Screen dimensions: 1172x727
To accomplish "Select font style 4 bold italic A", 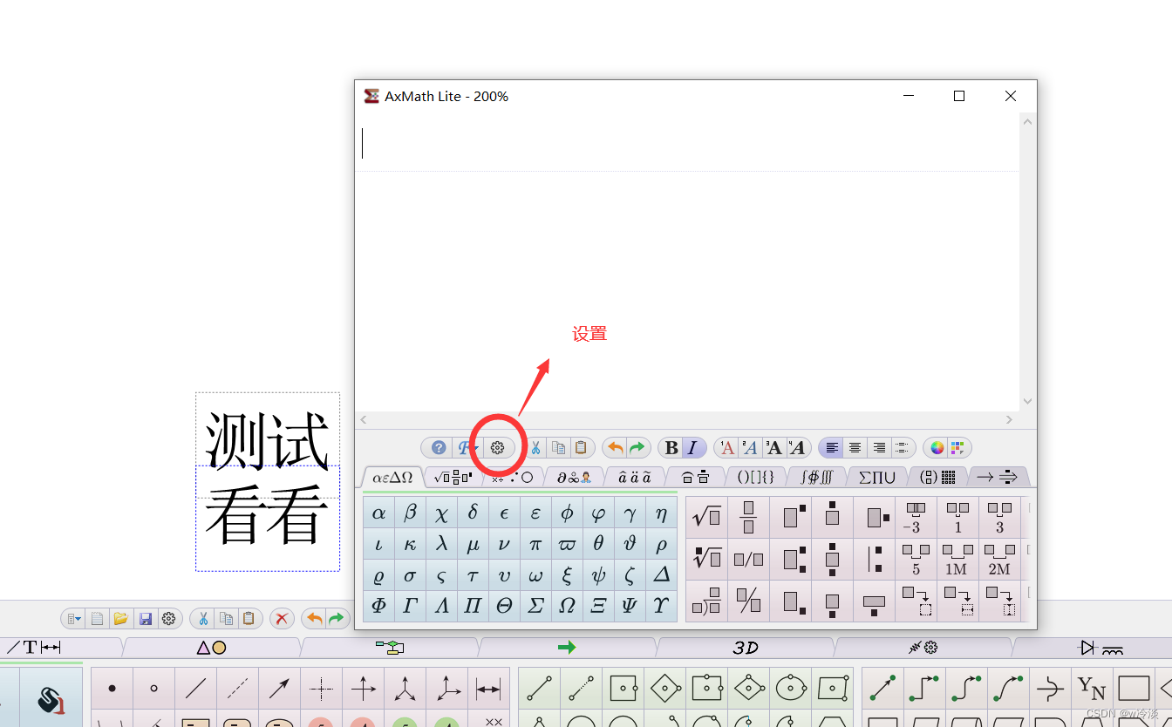I will [796, 448].
